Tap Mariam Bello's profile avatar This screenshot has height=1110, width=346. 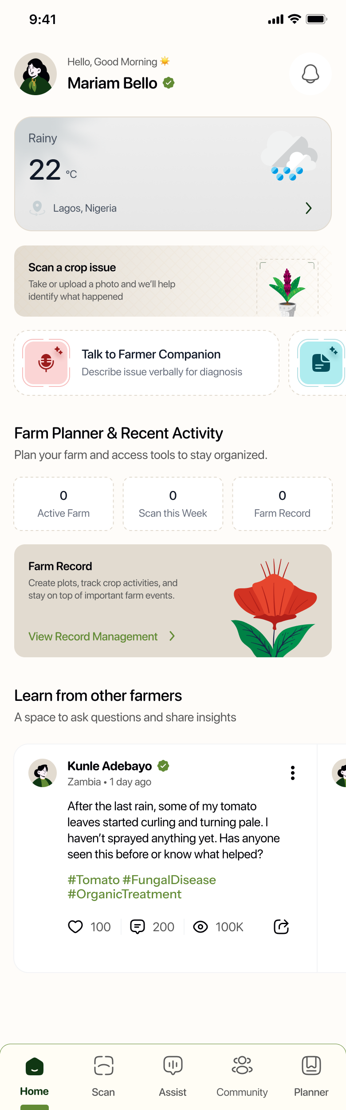click(35, 74)
